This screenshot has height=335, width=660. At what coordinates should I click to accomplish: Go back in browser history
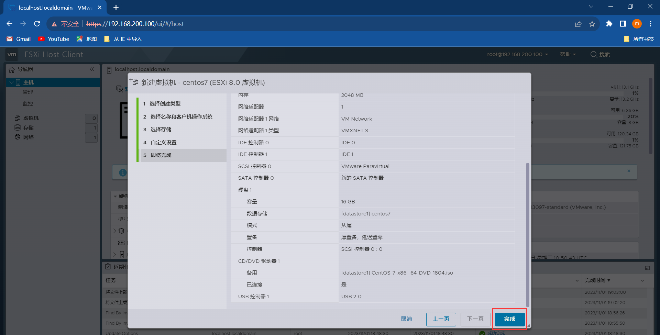point(9,24)
